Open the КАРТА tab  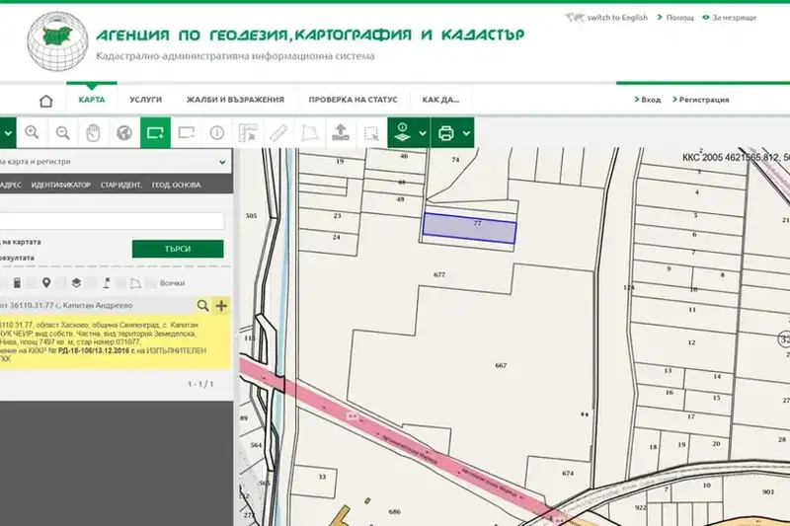pos(92,100)
